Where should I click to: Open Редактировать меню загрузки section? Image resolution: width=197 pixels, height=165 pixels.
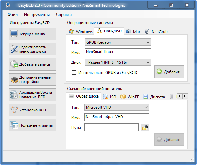33,49
